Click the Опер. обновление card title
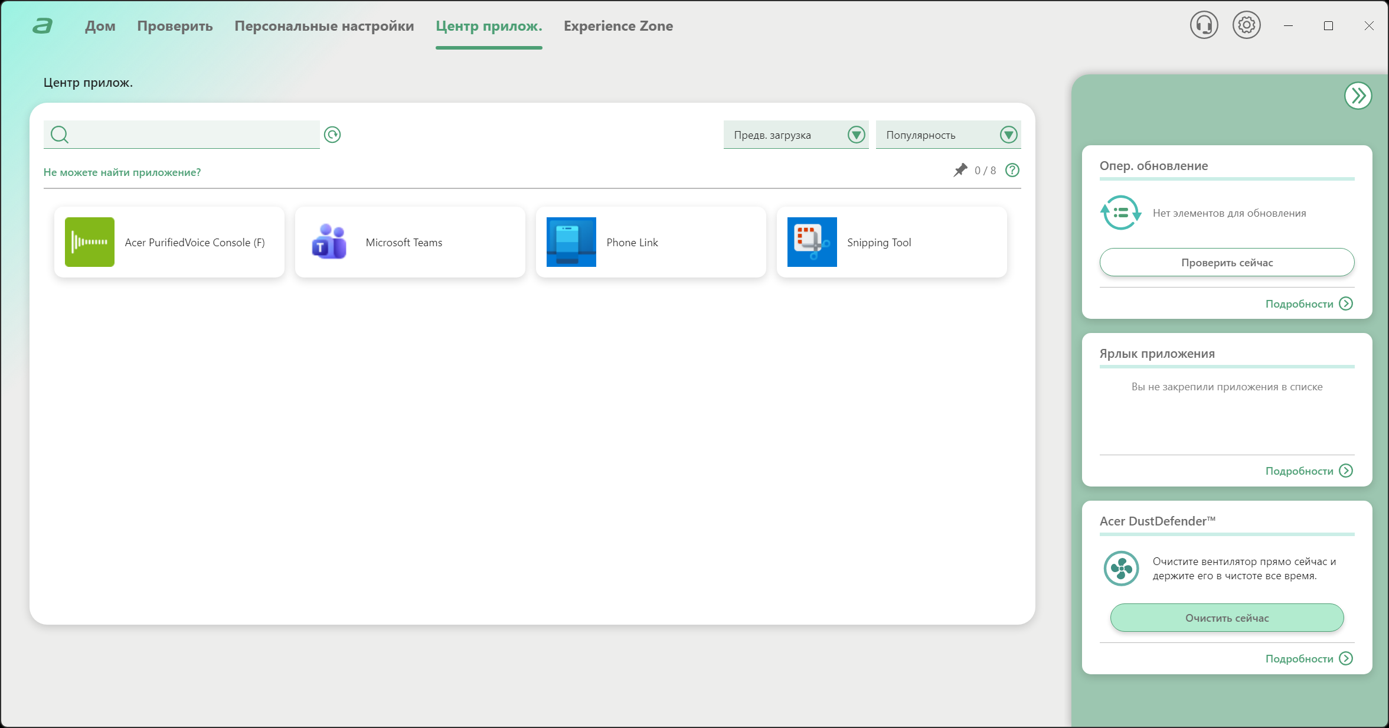 point(1153,166)
